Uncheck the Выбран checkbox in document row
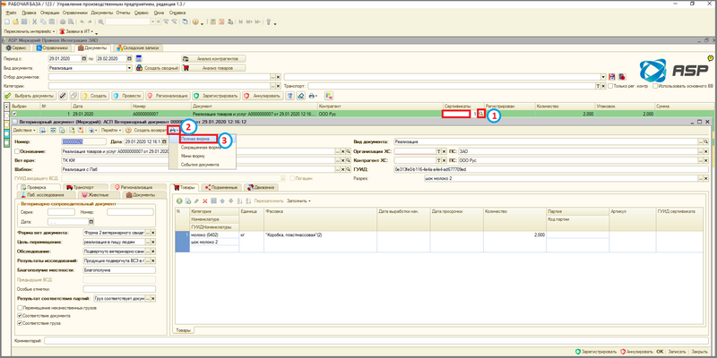This screenshot has width=717, height=358. pyautogui.click(x=14, y=114)
